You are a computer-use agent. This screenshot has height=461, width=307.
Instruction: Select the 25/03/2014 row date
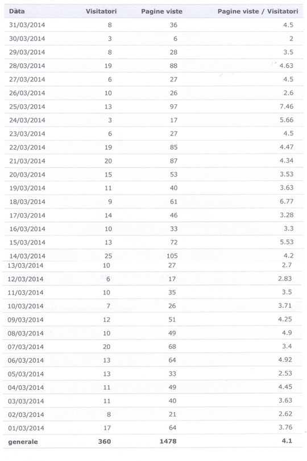[27, 107]
